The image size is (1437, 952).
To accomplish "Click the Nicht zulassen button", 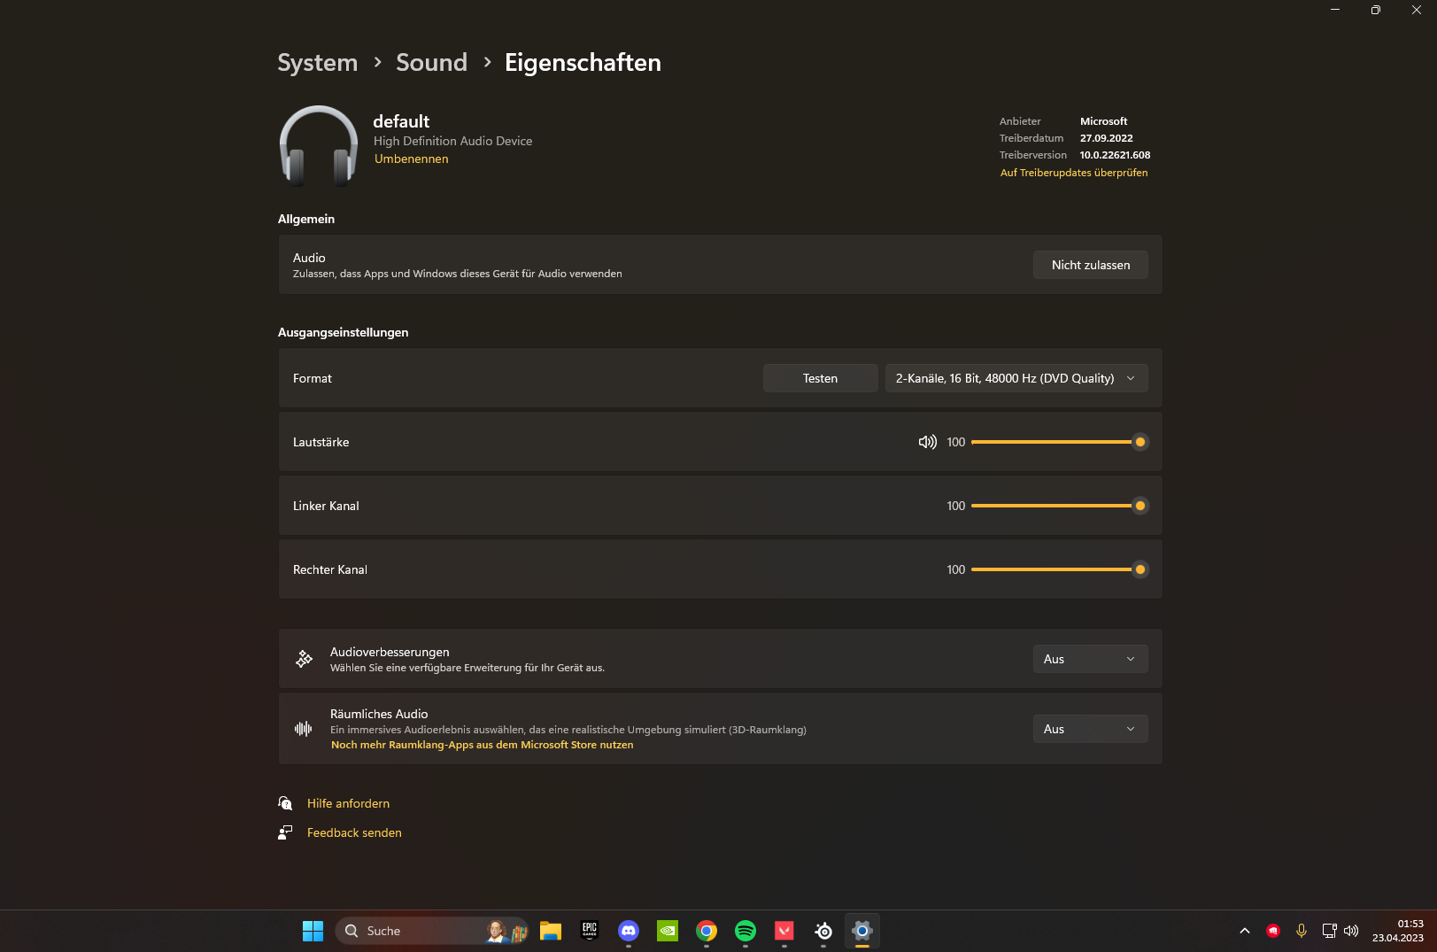I will 1091,265.
